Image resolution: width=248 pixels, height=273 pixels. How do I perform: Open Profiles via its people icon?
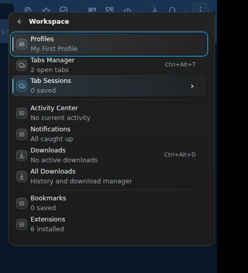coord(22,44)
